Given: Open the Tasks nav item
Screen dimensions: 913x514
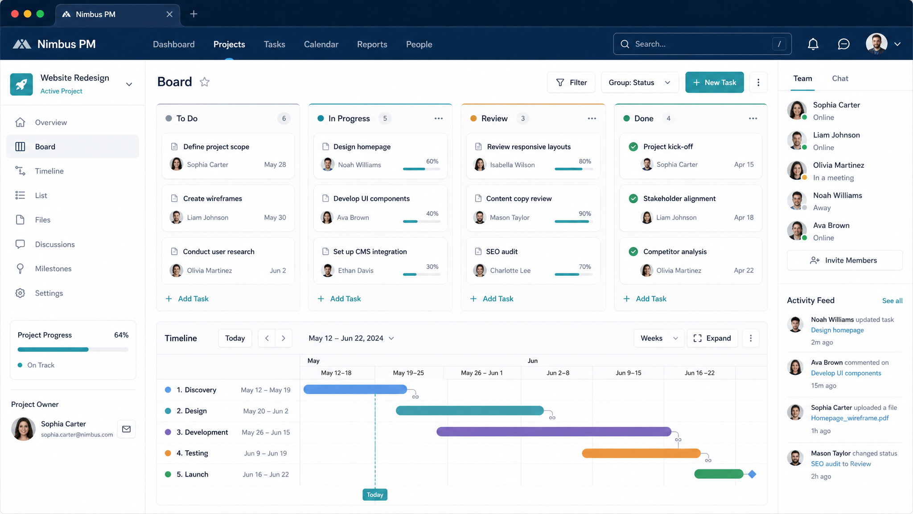Looking at the screenshot, I should coord(274,44).
